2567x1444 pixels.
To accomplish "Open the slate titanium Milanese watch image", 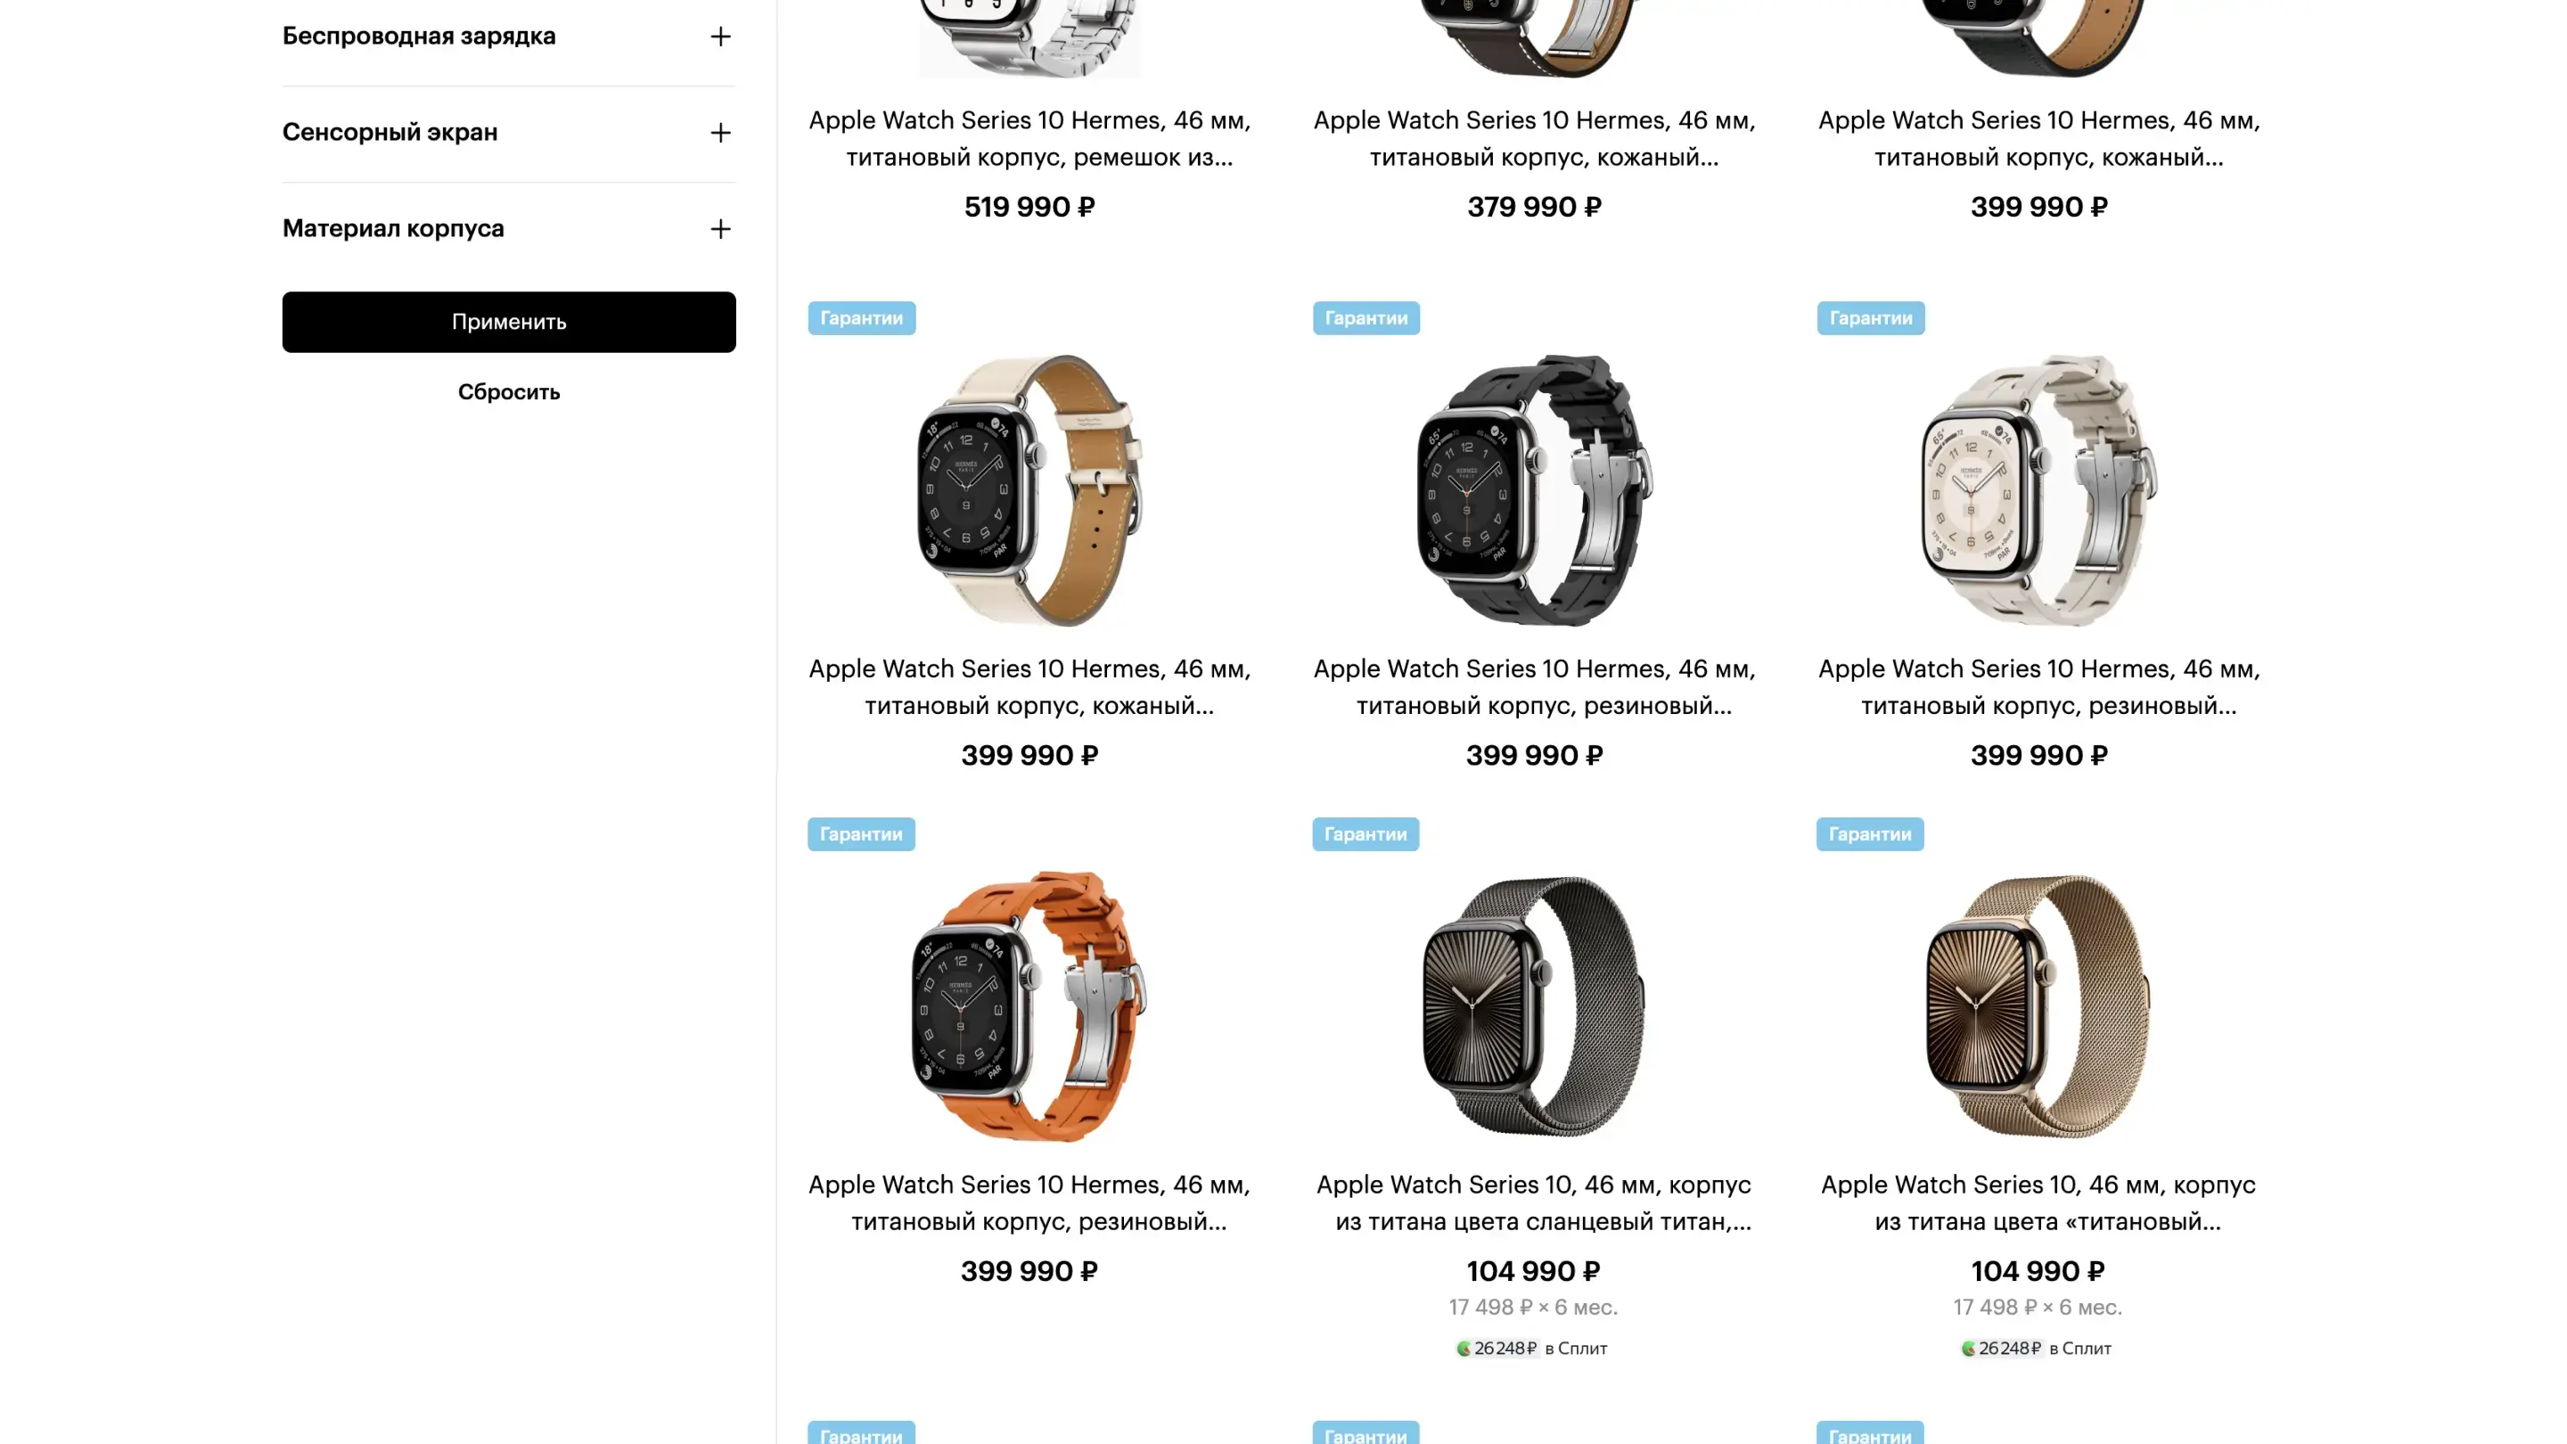I will [1534, 1006].
